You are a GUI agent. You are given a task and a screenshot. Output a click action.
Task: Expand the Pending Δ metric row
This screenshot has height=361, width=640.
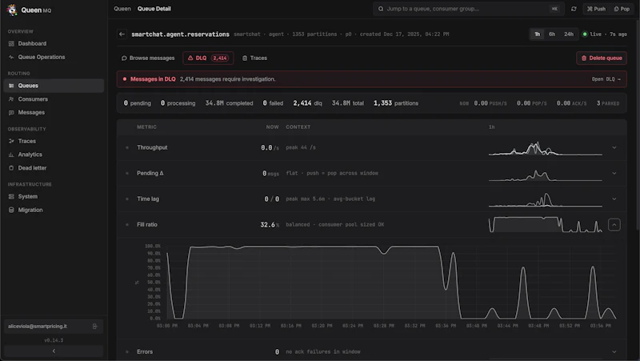coord(614,174)
